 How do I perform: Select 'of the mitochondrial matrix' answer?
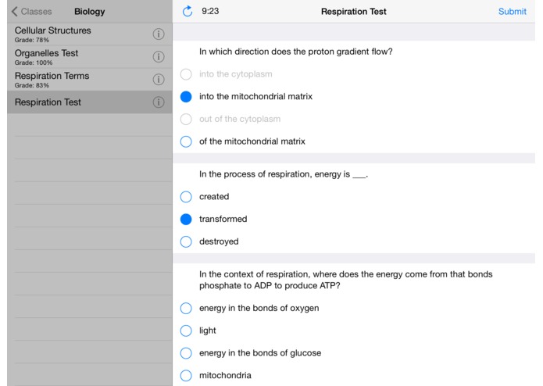(x=186, y=141)
